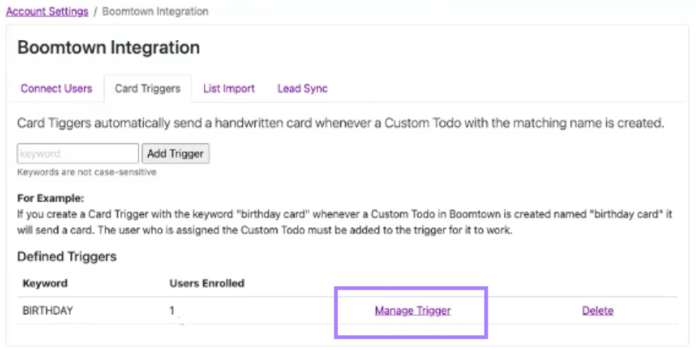Open the Account Settings breadcrumb link
Screen dimensions: 696x350
[x=47, y=12]
